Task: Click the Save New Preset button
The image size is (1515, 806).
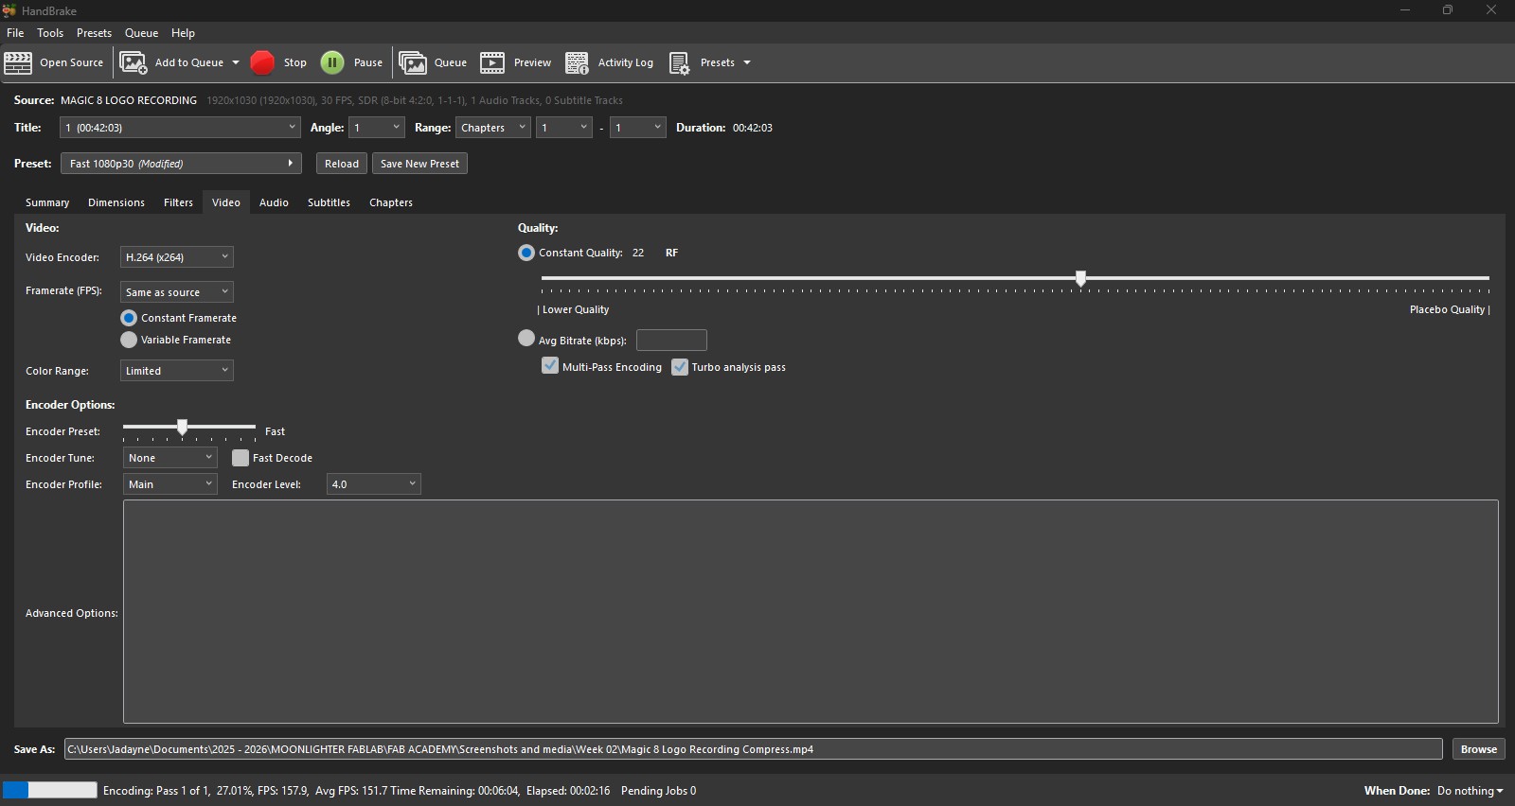Action: [x=419, y=164]
